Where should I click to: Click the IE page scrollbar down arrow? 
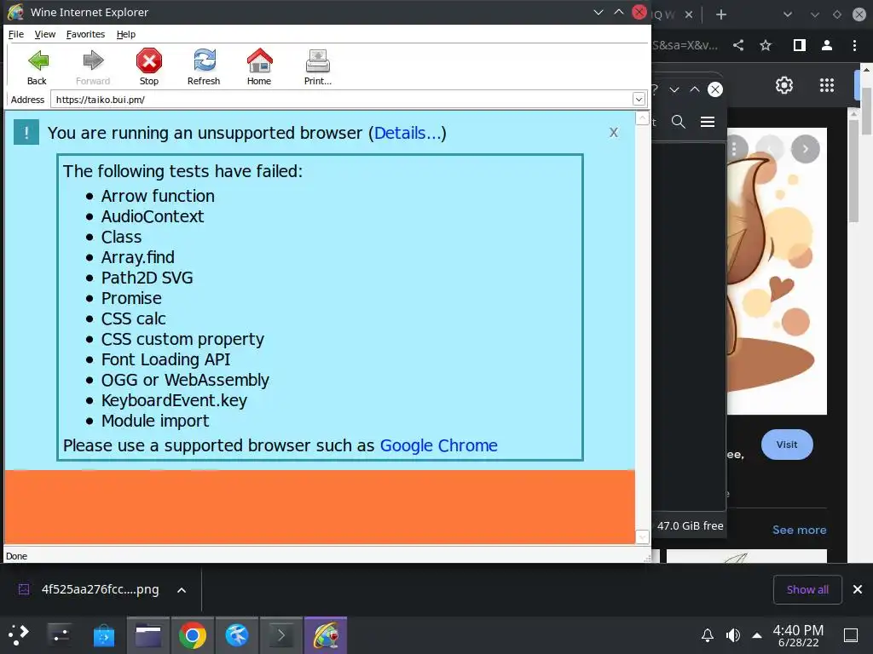click(642, 536)
